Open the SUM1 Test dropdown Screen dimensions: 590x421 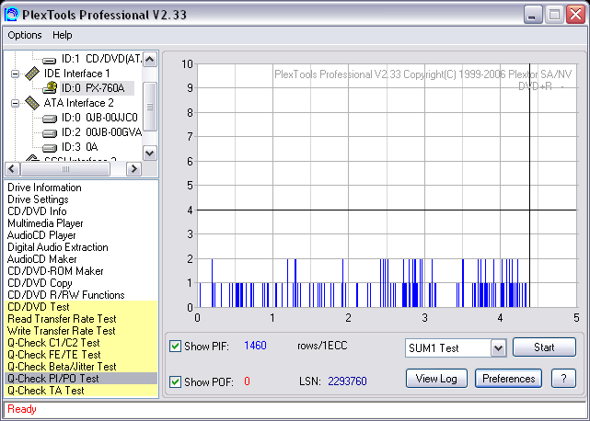click(498, 348)
